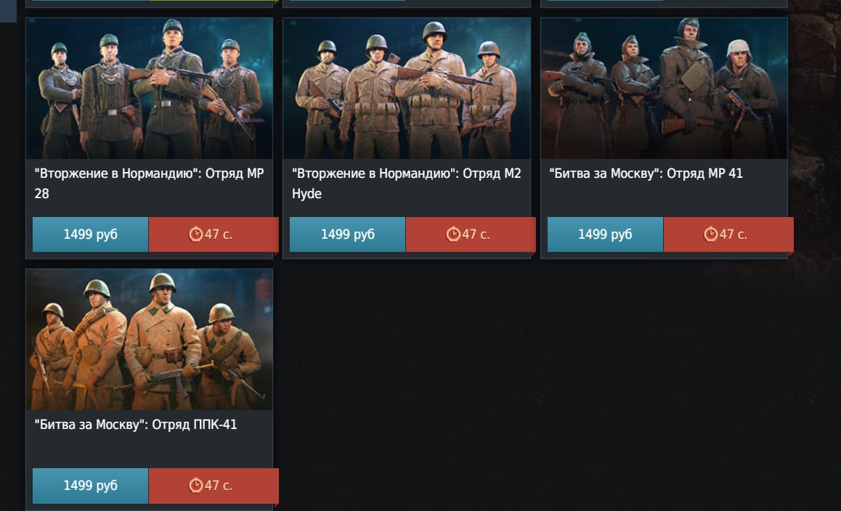Open the title "Битва за Москву": Отряд ППК-41
The height and width of the screenshot is (511, 841).
click(x=136, y=424)
